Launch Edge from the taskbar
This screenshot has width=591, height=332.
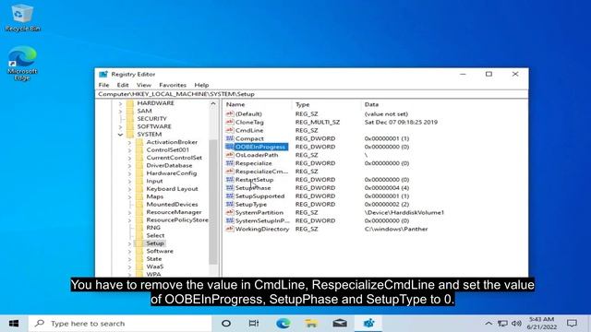[283, 324]
